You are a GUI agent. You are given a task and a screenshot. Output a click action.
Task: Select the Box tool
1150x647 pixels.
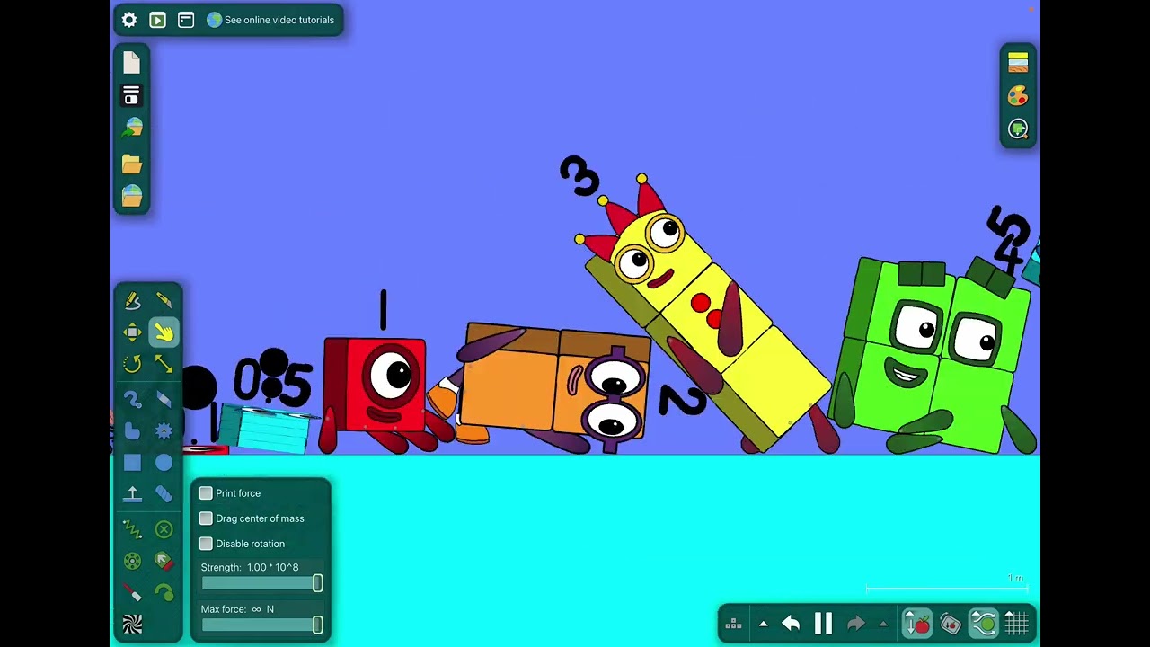tap(132, 463)
